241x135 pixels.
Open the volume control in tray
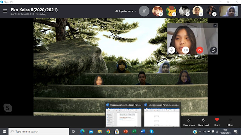tap(204, 132)
